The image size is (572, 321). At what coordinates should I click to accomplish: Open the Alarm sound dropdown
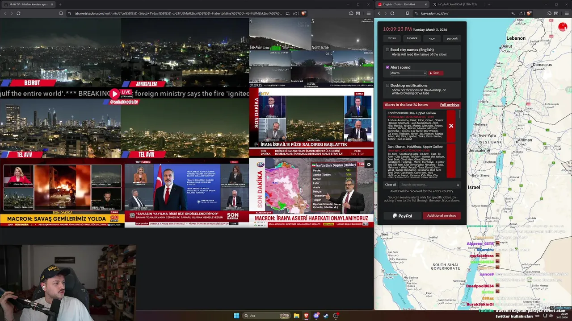click(x=408, y=73)
